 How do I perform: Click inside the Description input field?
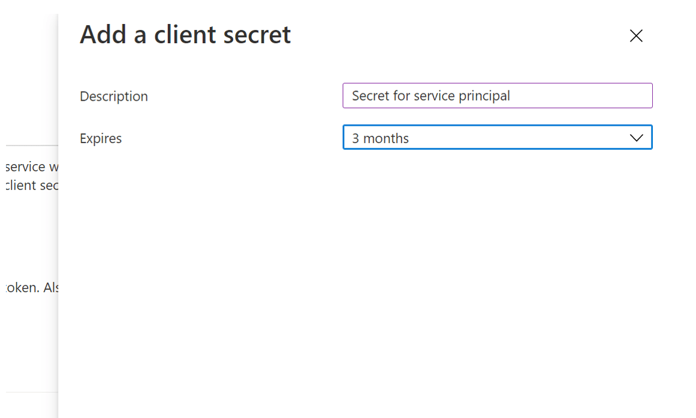497,95
